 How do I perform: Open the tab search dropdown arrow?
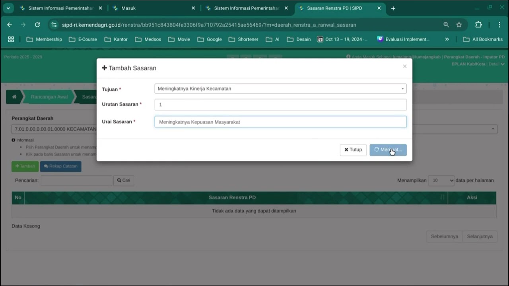point(8,8)
